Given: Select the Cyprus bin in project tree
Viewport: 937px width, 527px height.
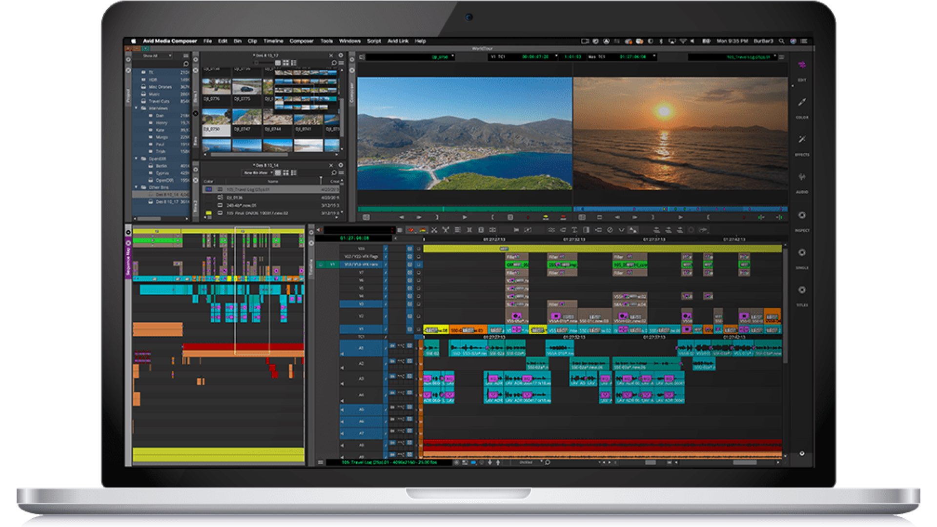Looking at the screenshot, I should click(163, 173).
